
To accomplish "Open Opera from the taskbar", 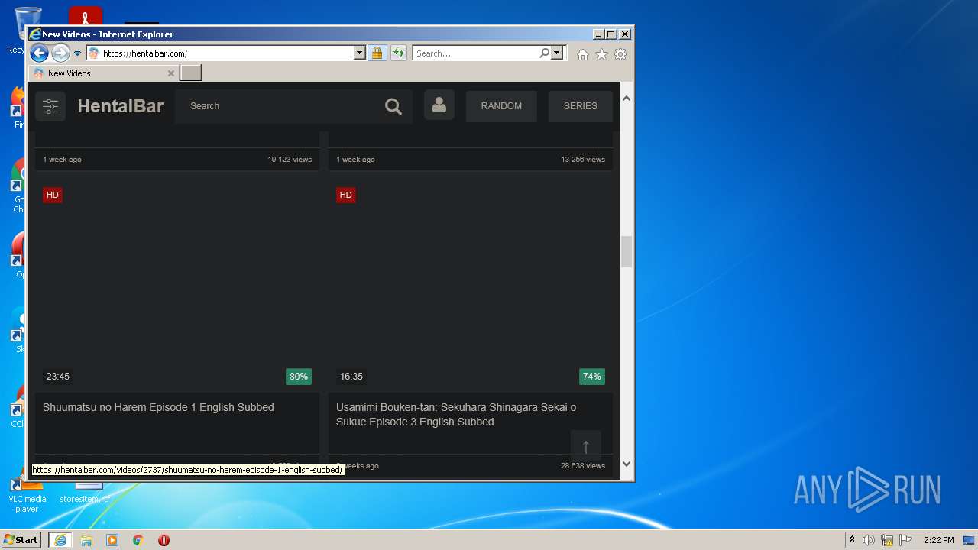I will pos(164,540).
